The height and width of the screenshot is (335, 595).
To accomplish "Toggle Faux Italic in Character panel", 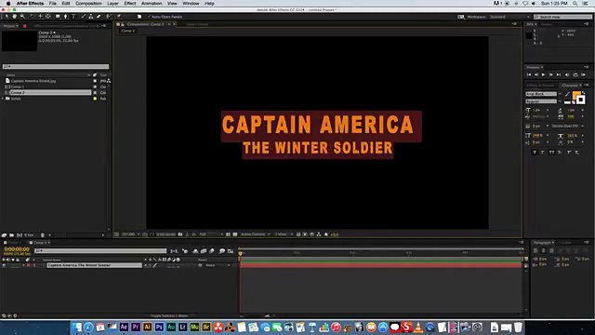I will (543, 153).
